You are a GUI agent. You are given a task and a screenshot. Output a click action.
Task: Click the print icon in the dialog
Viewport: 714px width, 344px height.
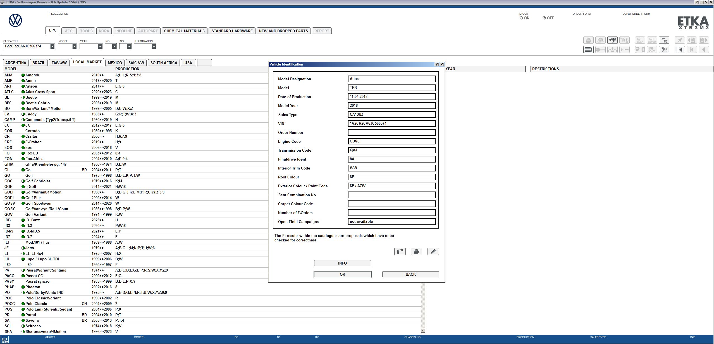point(416,251)
